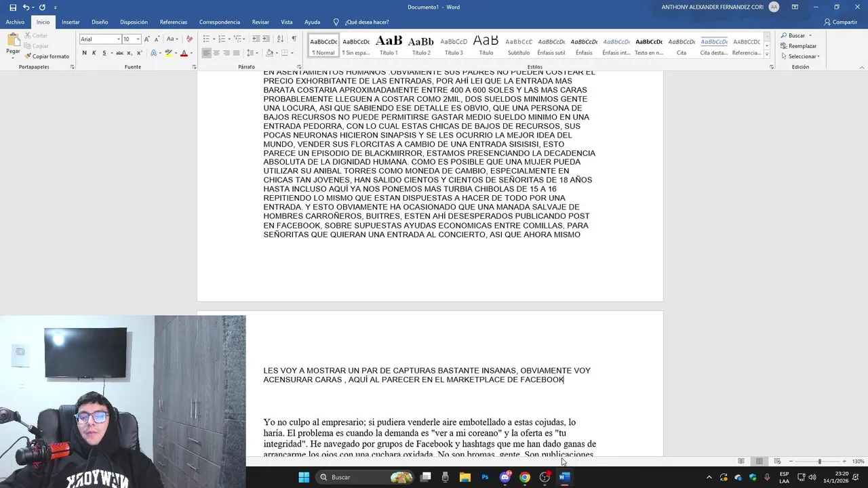
Task: Open the Archivo tab
Action: (x=15, y=22)
